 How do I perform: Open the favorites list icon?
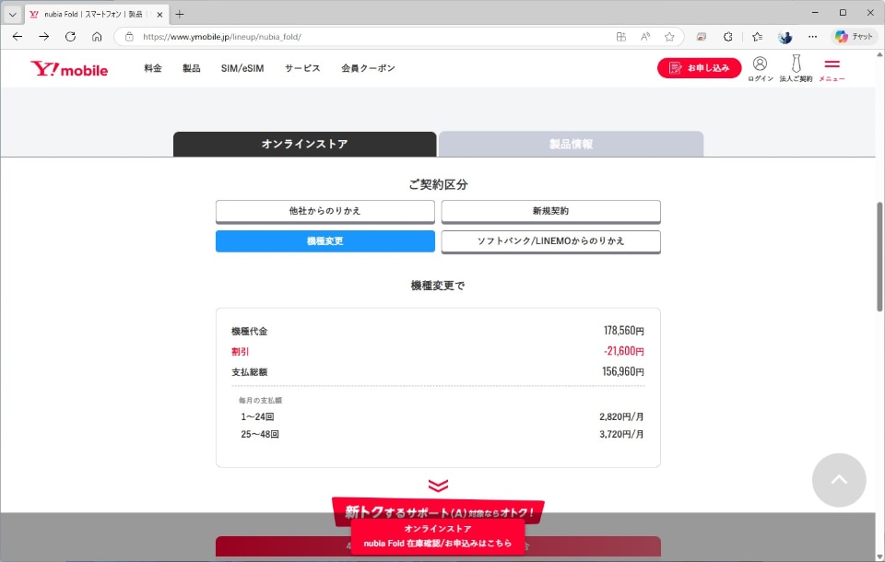click(757, 37)
